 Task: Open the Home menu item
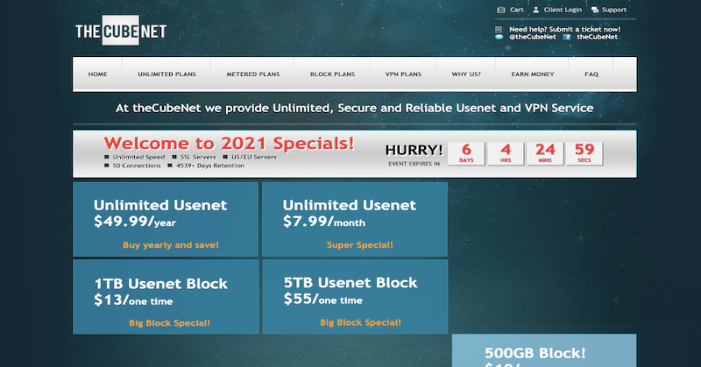(98, 74)
